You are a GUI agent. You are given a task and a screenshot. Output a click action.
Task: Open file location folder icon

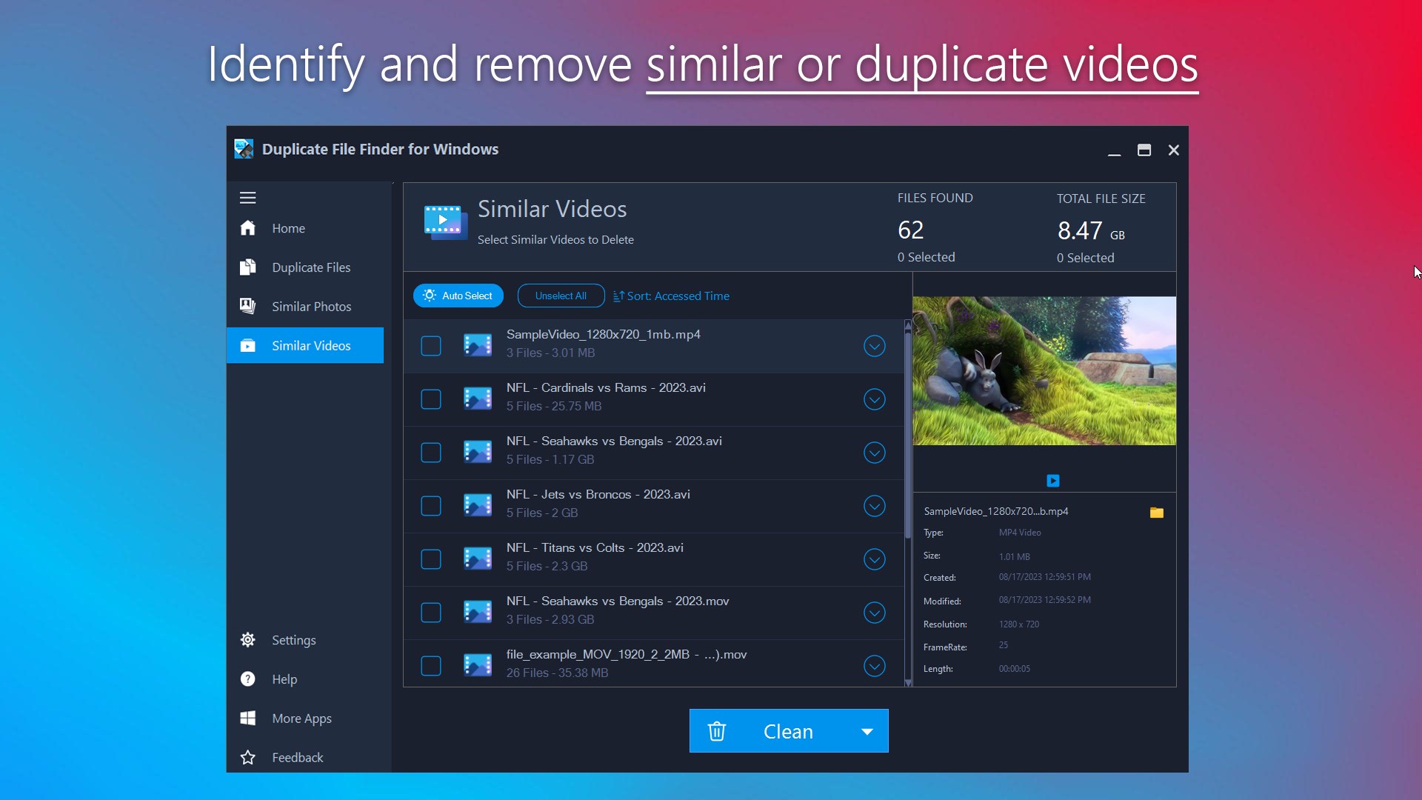(x=1156, y=512)
